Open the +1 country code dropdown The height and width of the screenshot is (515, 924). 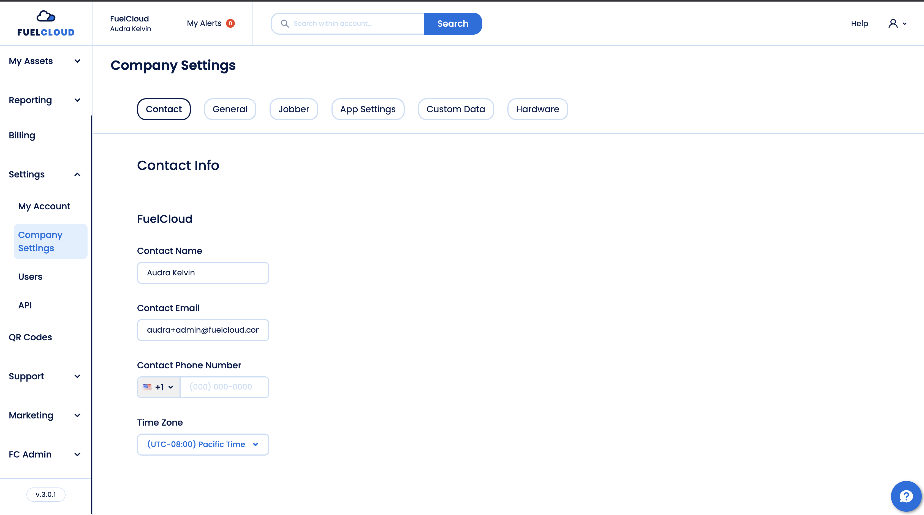[159, 387]
